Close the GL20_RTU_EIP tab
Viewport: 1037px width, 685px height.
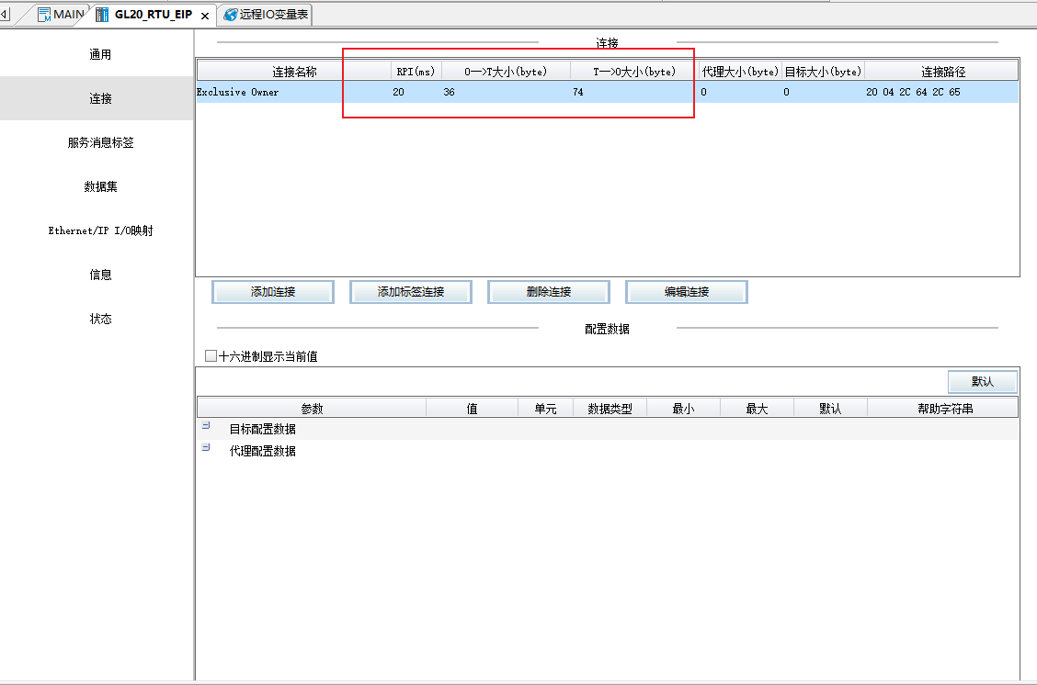click(205, 16)
